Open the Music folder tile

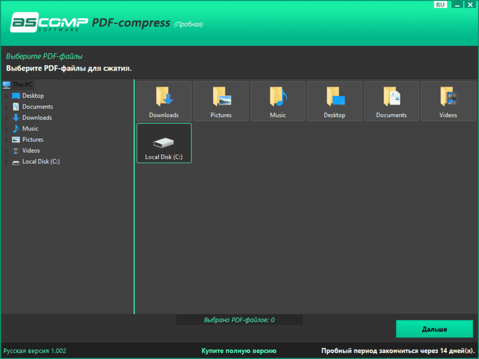pos(278,101)
